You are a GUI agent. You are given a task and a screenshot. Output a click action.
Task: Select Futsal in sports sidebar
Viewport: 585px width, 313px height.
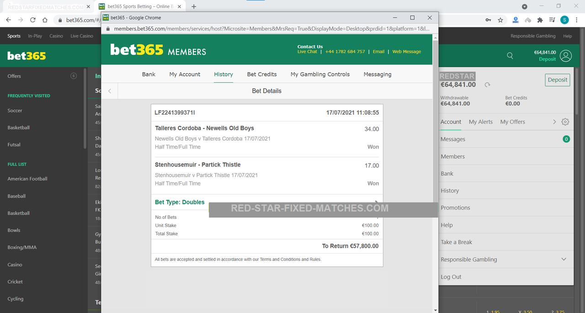[x=14, y=145]
